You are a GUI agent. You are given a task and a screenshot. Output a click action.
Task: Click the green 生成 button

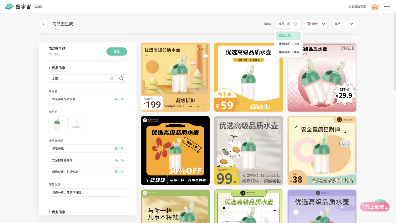tap(117, 52)
